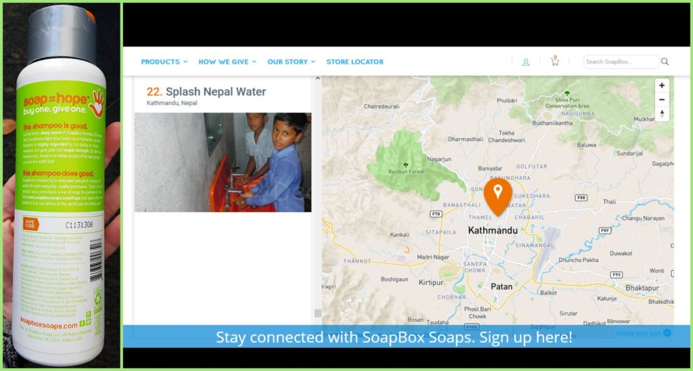This screenshot has width=693, height=371.
Task: Click the Patan label on map
Action: pos(501,286)
